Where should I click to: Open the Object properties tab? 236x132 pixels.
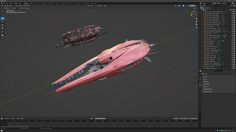(x=200, y=91)
